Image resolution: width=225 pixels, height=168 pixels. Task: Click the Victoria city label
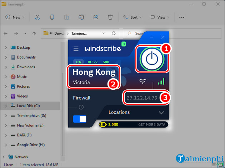click(x=81, y=83)
